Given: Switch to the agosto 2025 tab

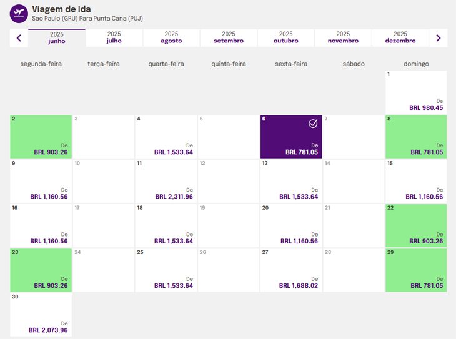Looking at the screenshot, I should (171, 37).
